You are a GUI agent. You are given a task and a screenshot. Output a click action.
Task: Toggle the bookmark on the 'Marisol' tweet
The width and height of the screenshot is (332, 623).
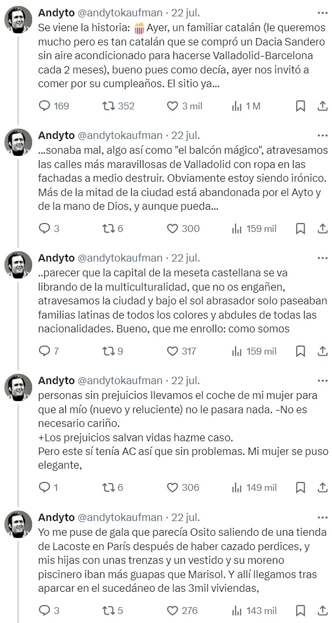coord(299,609)
